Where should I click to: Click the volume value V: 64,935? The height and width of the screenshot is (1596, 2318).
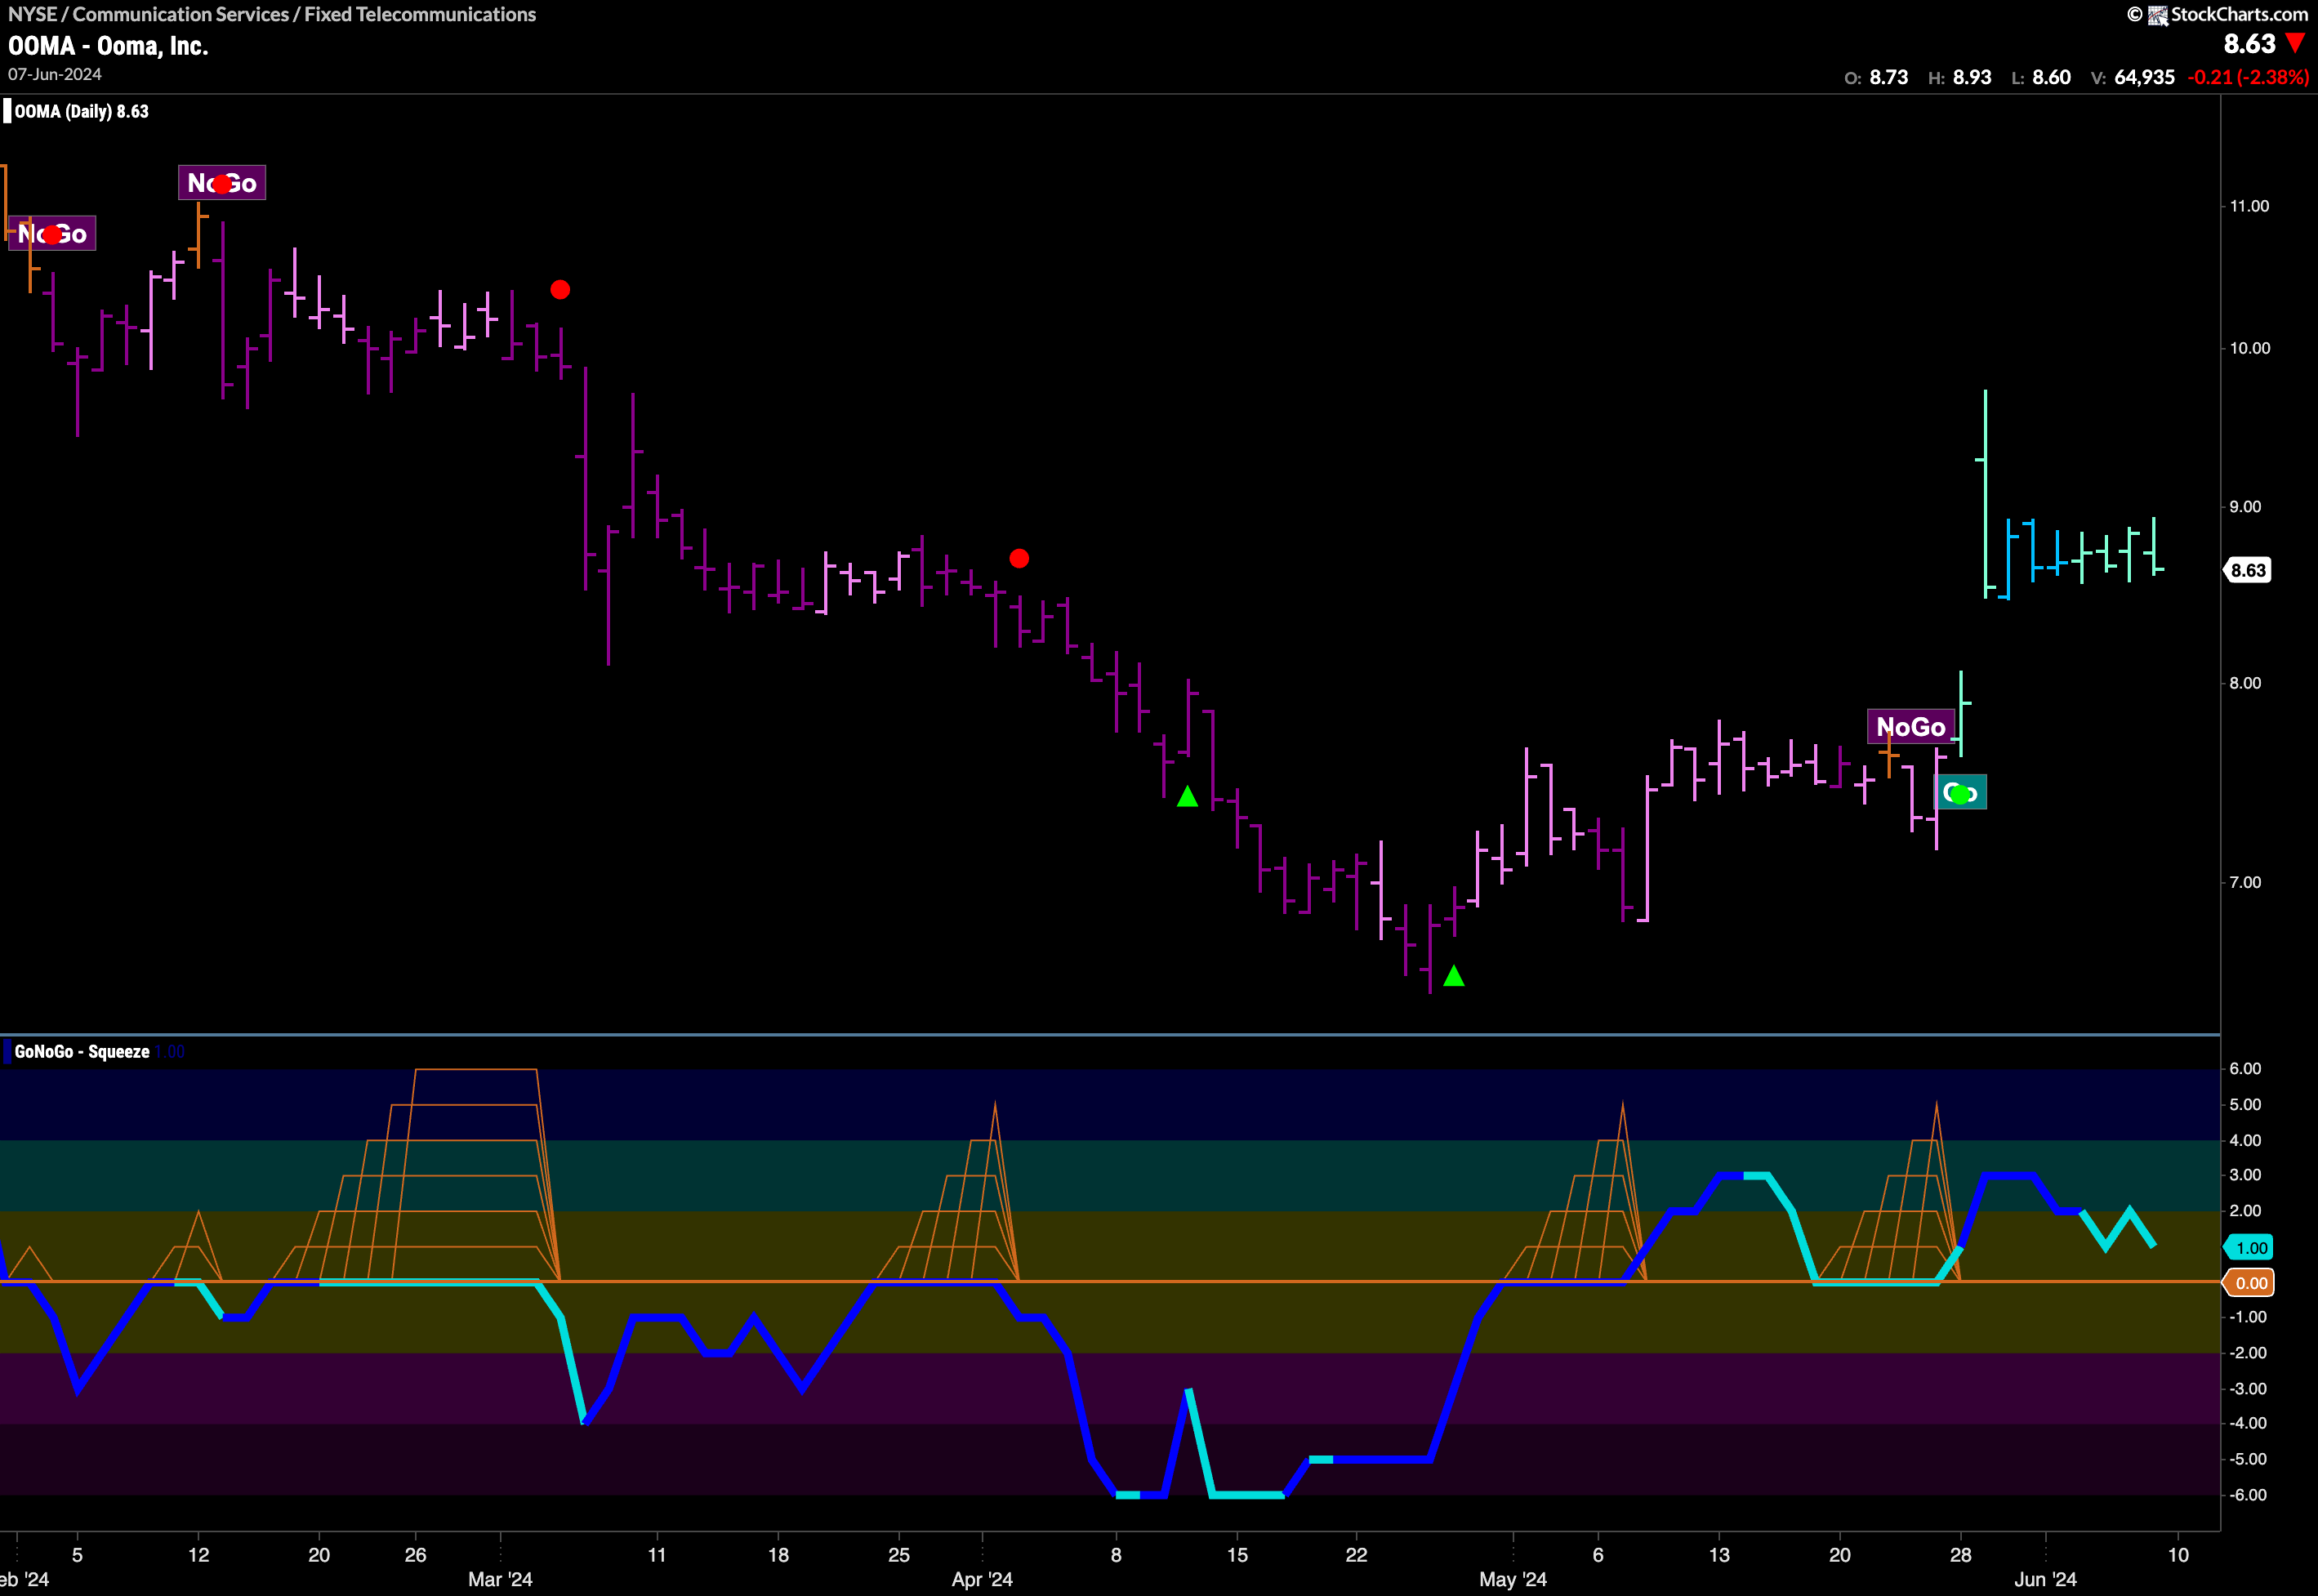(x=2133, y=78)
